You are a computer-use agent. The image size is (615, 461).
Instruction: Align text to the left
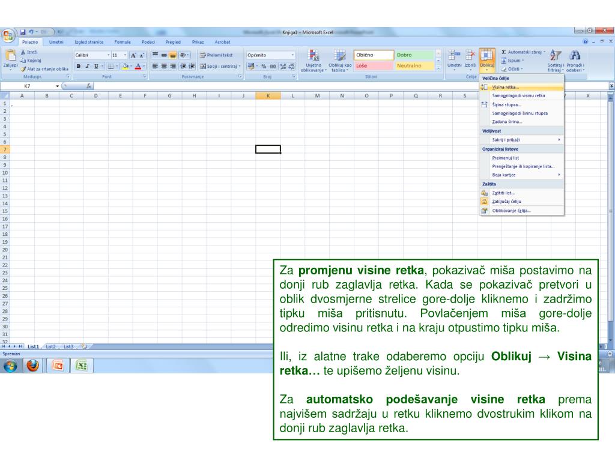point(156,66)
